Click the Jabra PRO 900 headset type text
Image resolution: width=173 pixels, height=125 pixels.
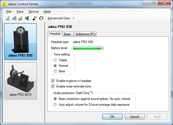(83, 42)
